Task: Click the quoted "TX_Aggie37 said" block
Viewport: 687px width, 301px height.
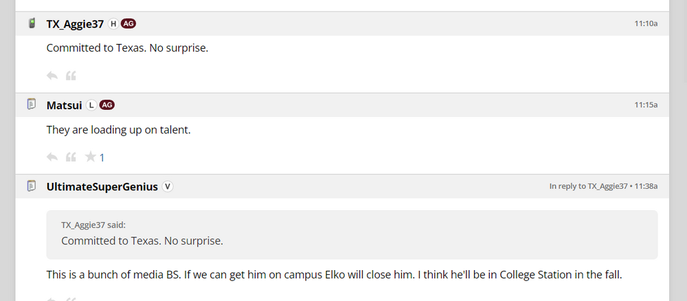Action: pos(352,234)
